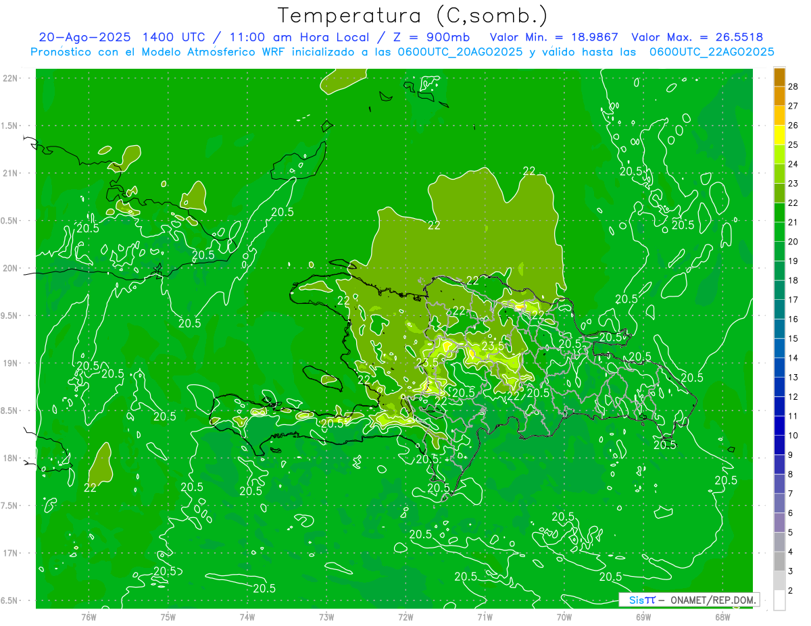Pick grey colour bar segment between 3 and 4
Screen dimensions: 811x626
click(x=779, y=561)
